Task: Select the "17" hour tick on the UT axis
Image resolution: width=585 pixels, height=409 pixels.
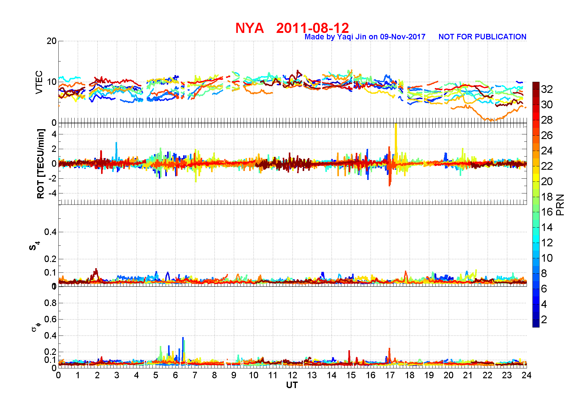Action: [390, 375]
